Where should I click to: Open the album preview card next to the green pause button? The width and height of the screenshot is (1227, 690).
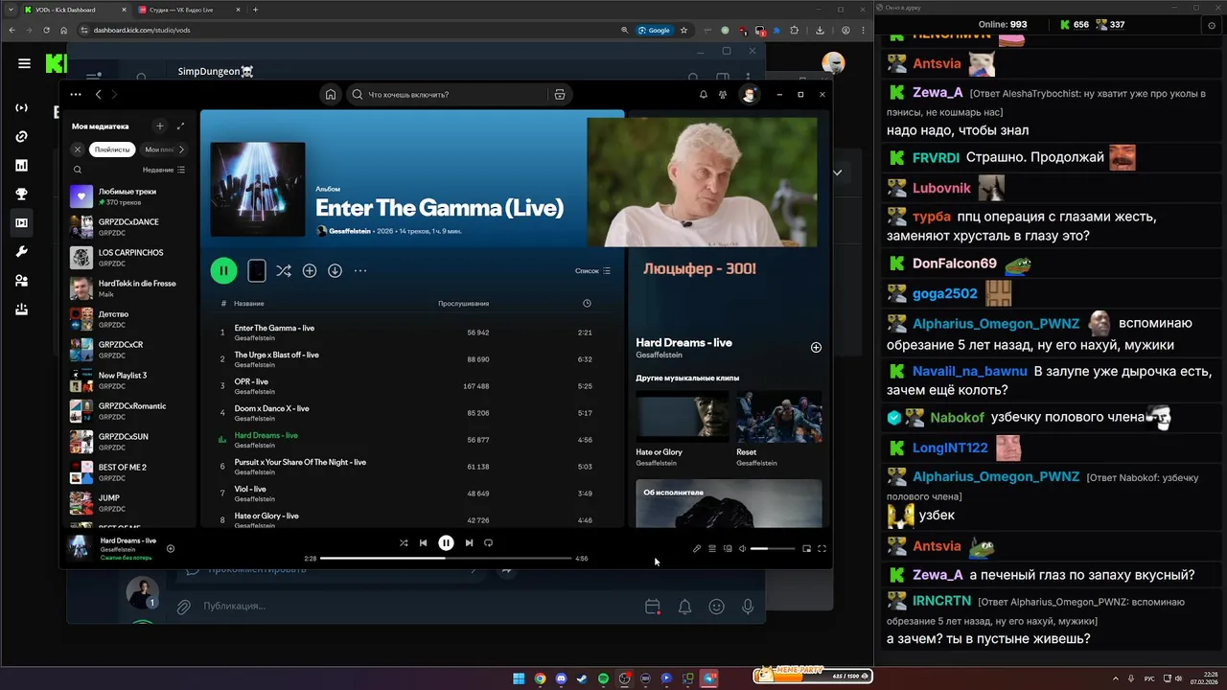click(257, 271)
